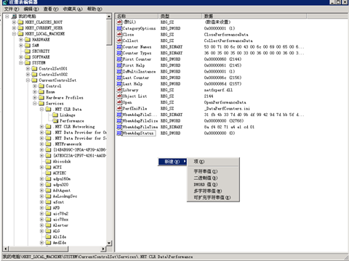Click the netfxperf.dll data value
349x261 pixels.
pos(218,90)
